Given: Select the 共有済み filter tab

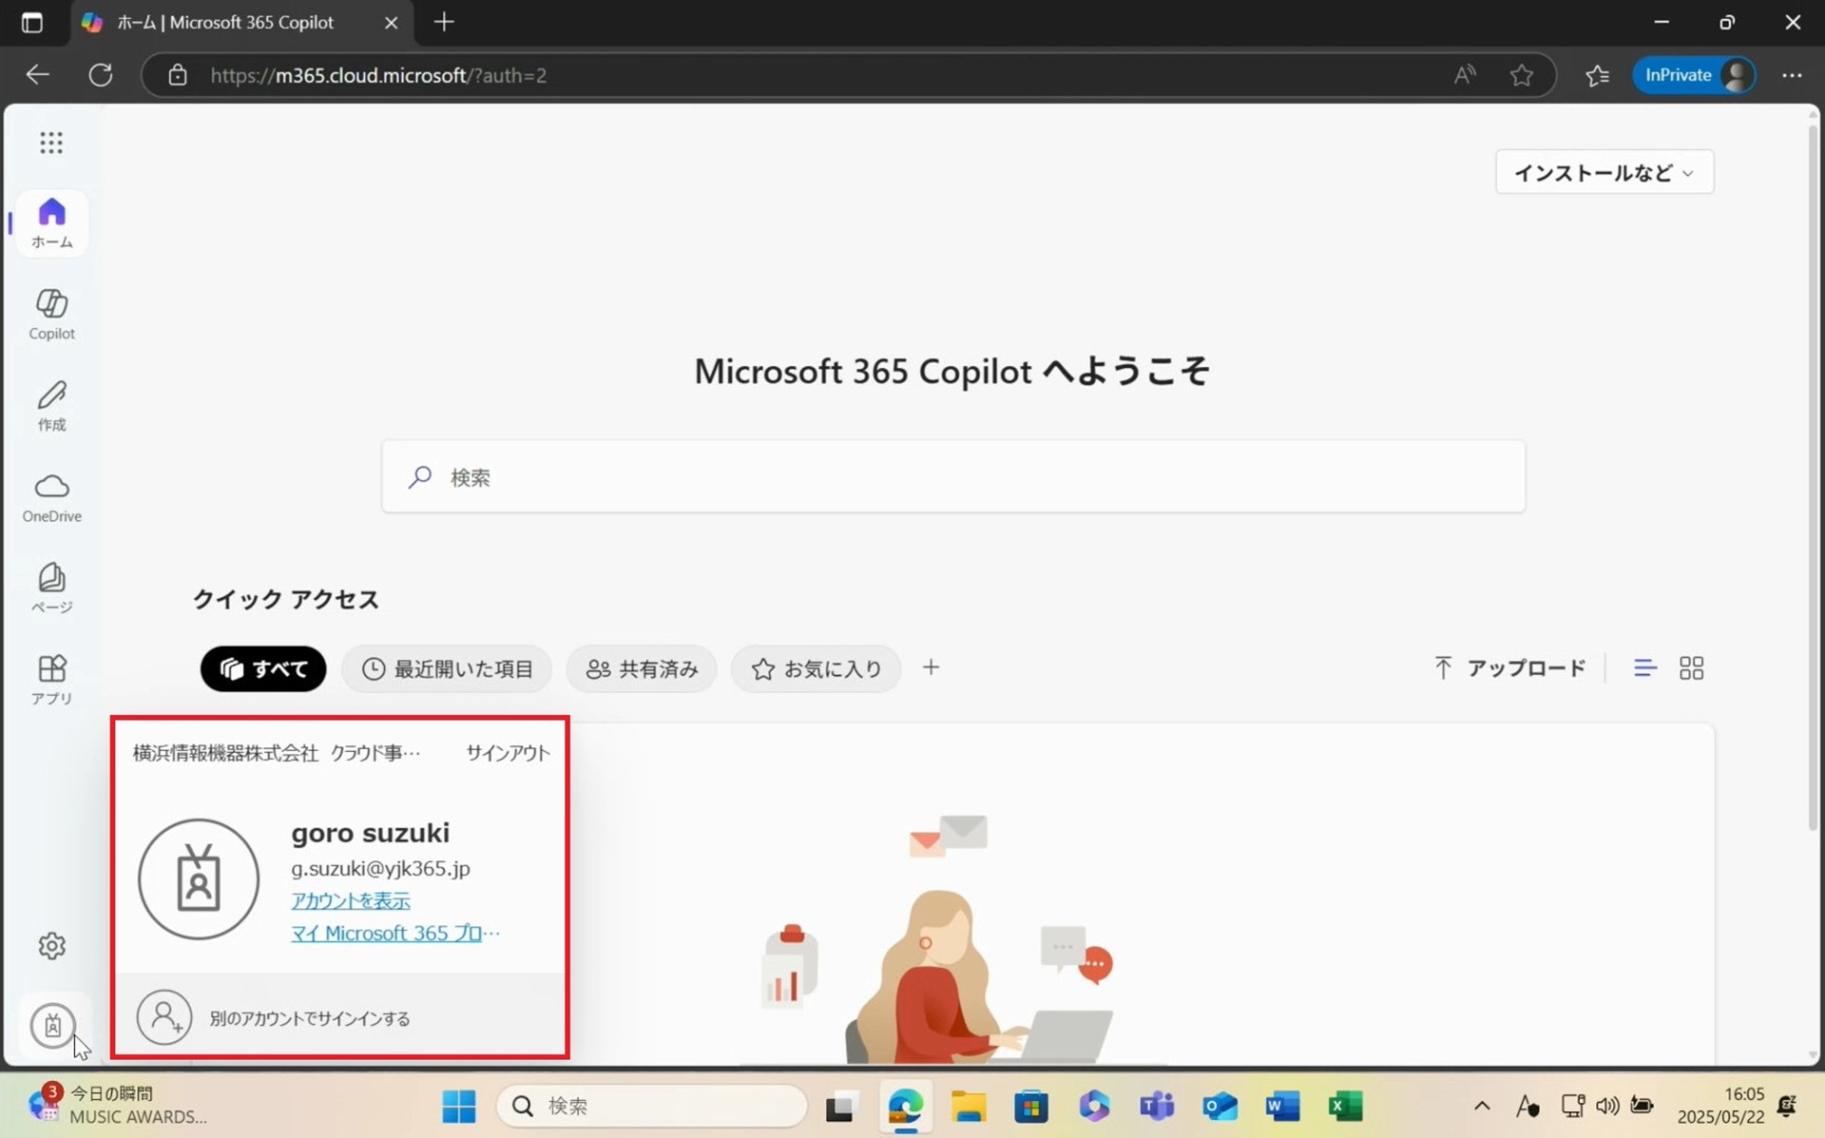Looking at the screenshot, I should click(642, 668).
